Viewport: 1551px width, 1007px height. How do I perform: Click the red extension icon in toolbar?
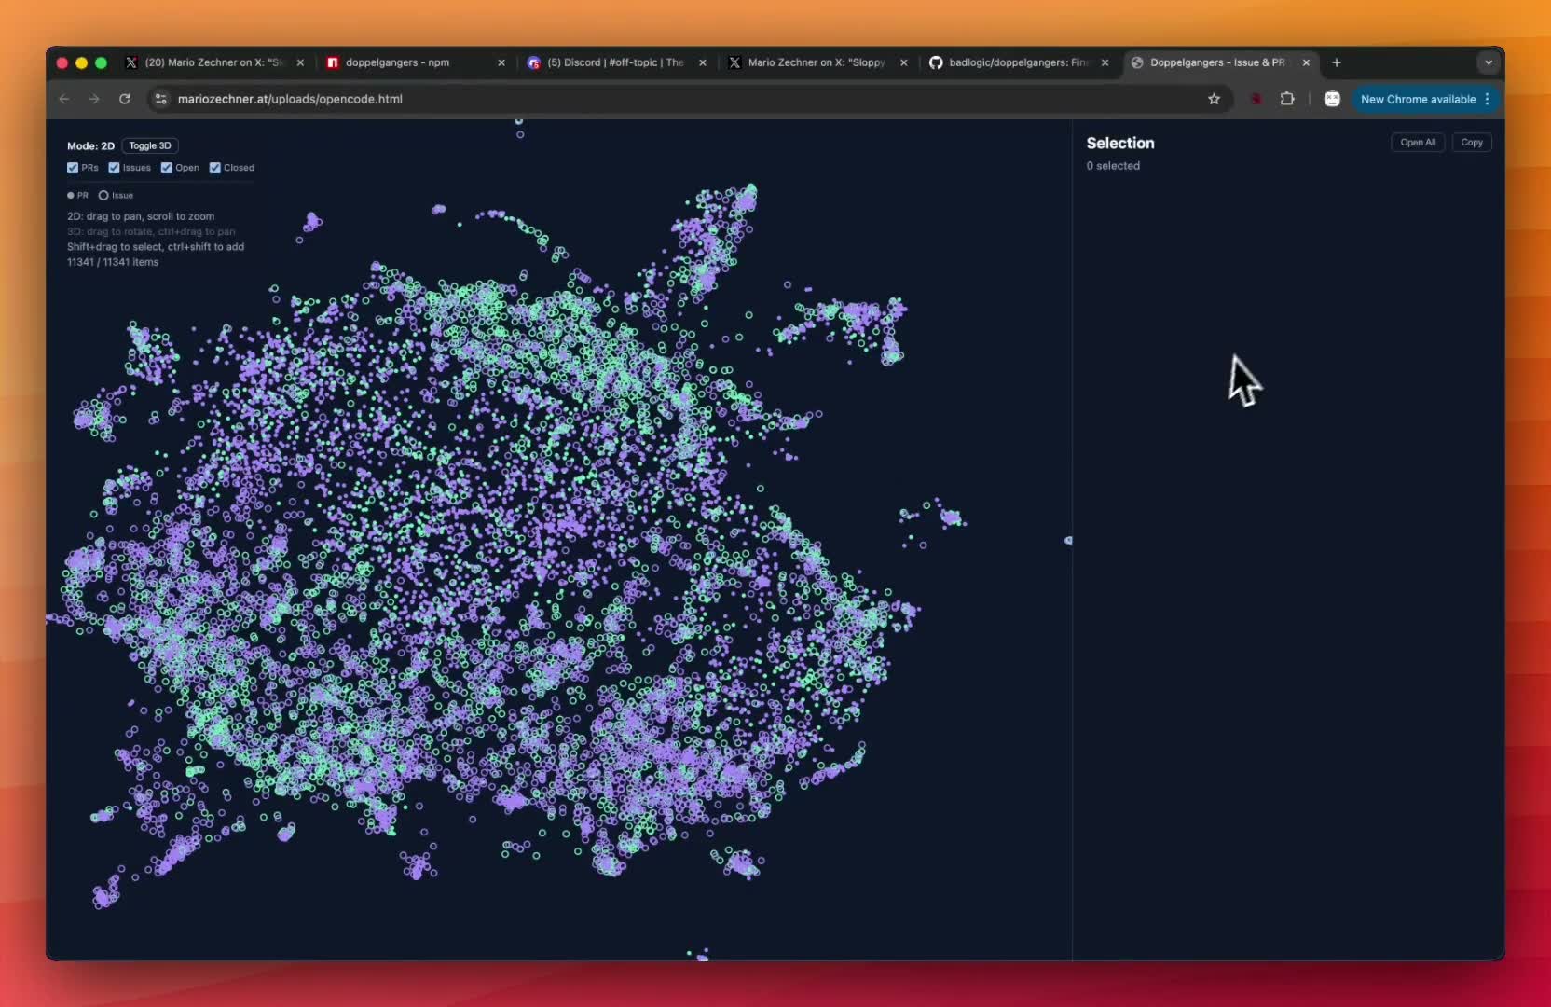click(x=1256, y=99)
